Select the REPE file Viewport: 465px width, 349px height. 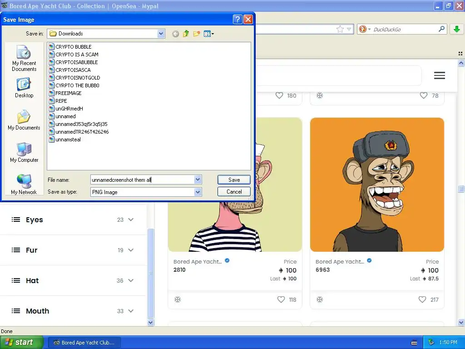[58, 100]
